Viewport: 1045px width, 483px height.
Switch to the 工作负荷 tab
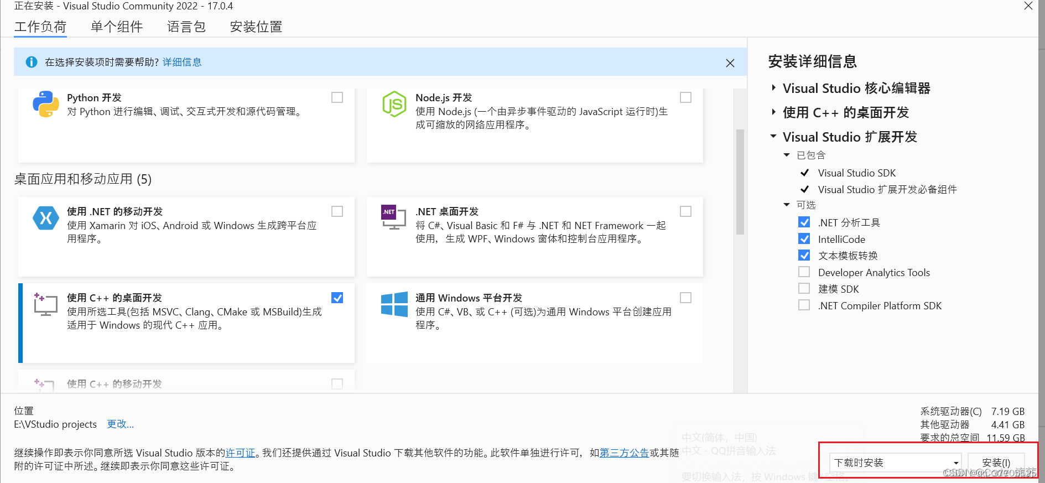click(x=40, y=27)
